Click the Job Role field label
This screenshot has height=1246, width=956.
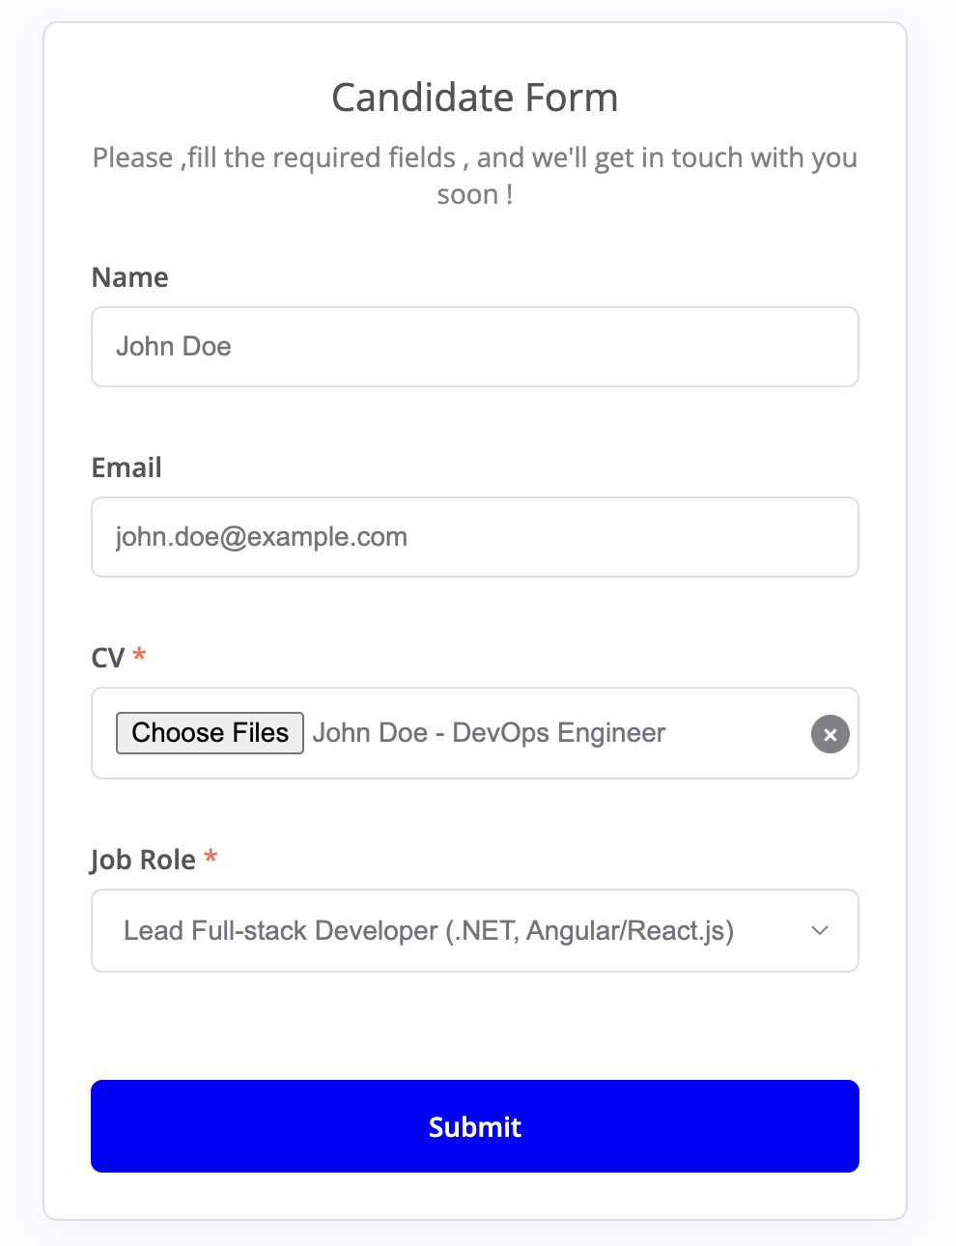click(x=143, y=860)
